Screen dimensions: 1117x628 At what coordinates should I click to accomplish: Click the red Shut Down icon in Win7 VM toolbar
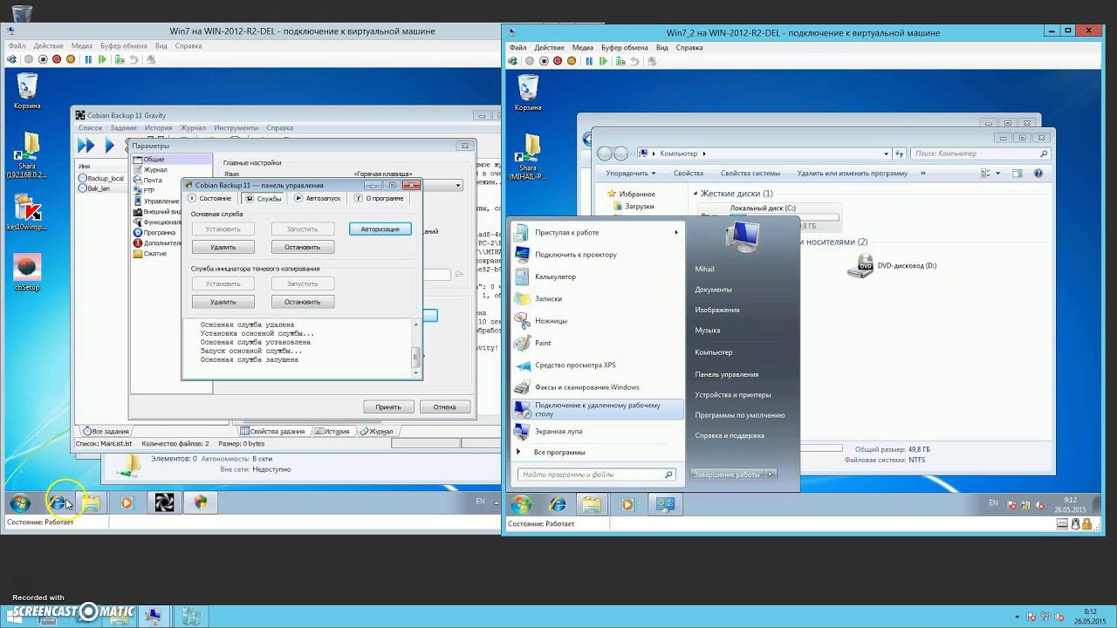tap(57, 59)
